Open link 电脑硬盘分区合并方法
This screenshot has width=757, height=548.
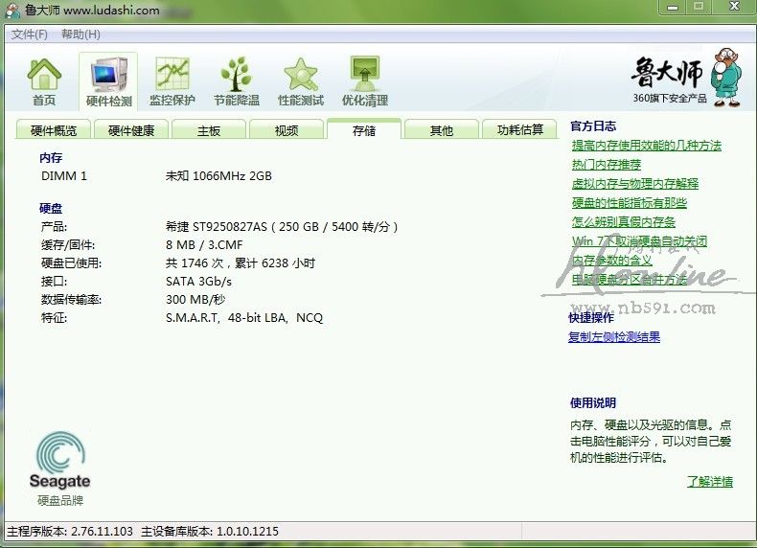coord(629,279)
